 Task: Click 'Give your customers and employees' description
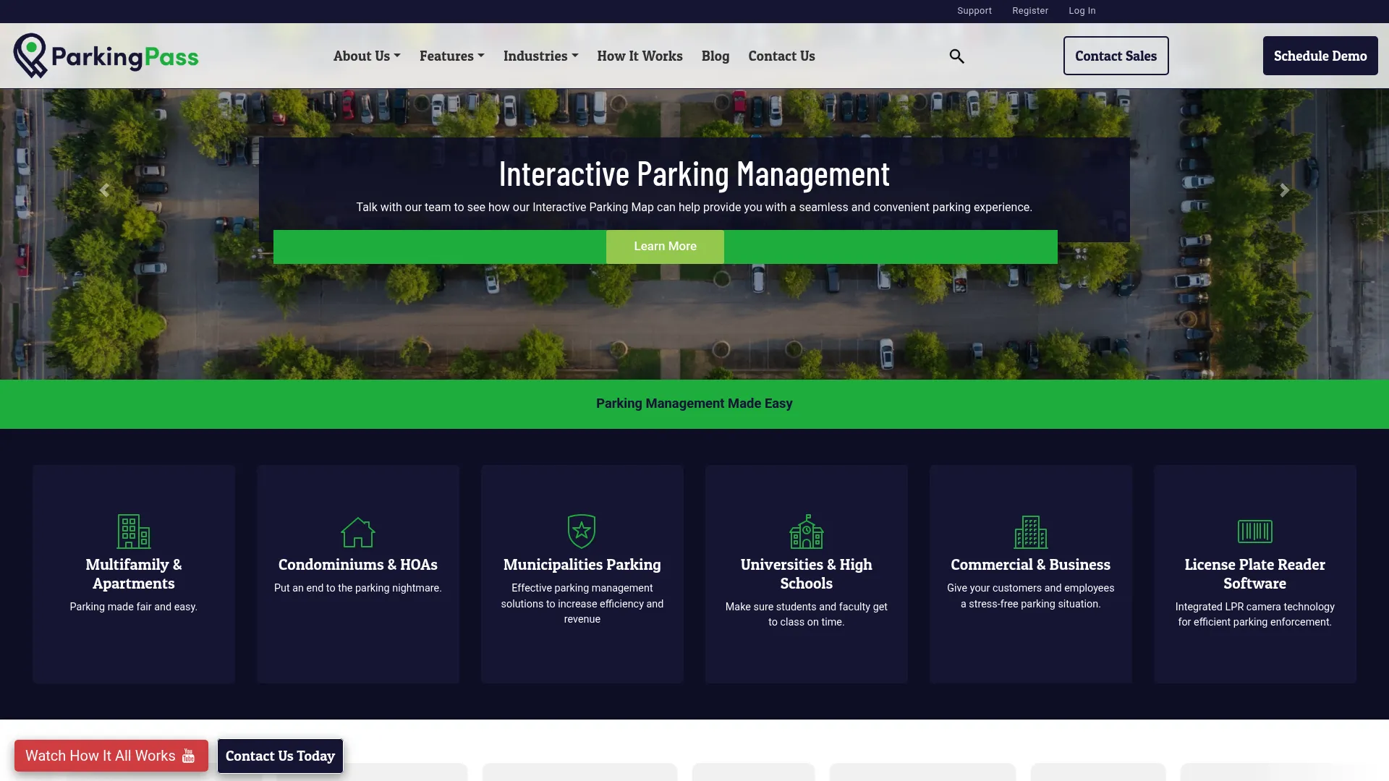click(1031, 596)
